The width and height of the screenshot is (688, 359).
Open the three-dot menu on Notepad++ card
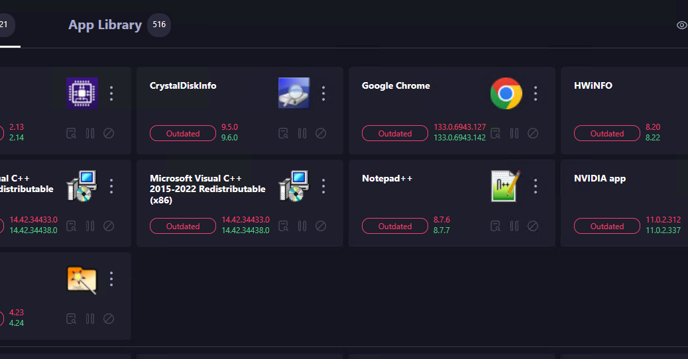536,186
